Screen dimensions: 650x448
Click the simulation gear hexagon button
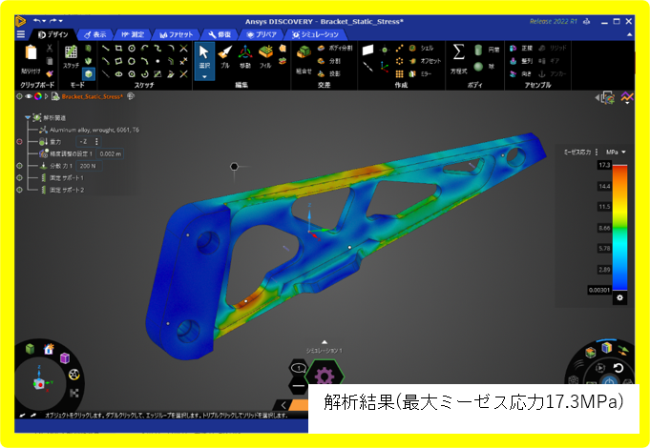(x=325, y=376)
